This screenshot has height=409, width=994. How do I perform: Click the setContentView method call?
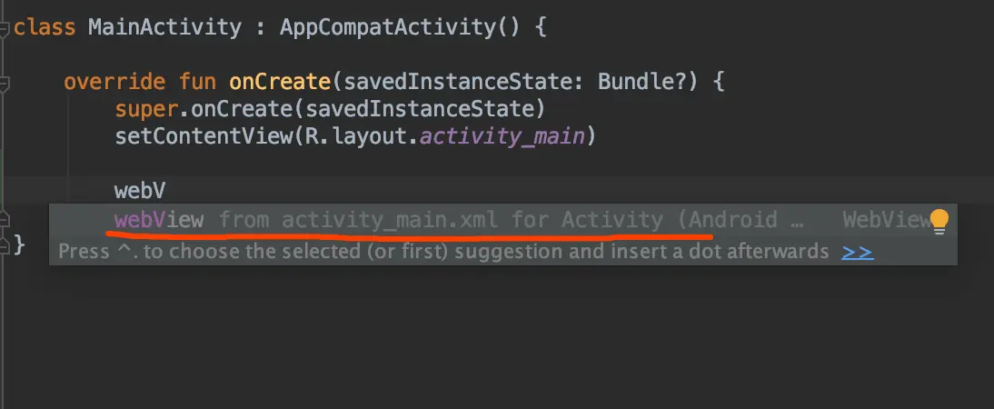203,136
